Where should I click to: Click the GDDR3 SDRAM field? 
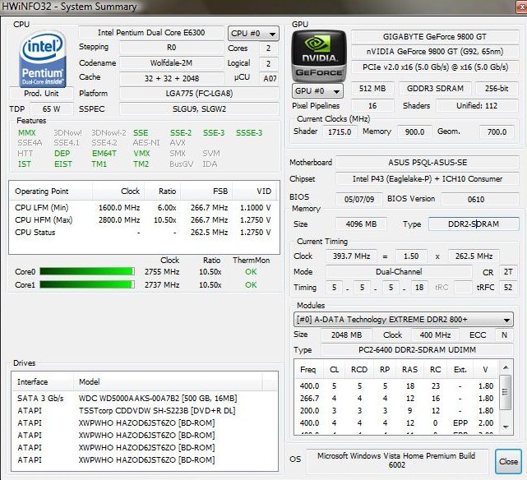tap(435, 88)
